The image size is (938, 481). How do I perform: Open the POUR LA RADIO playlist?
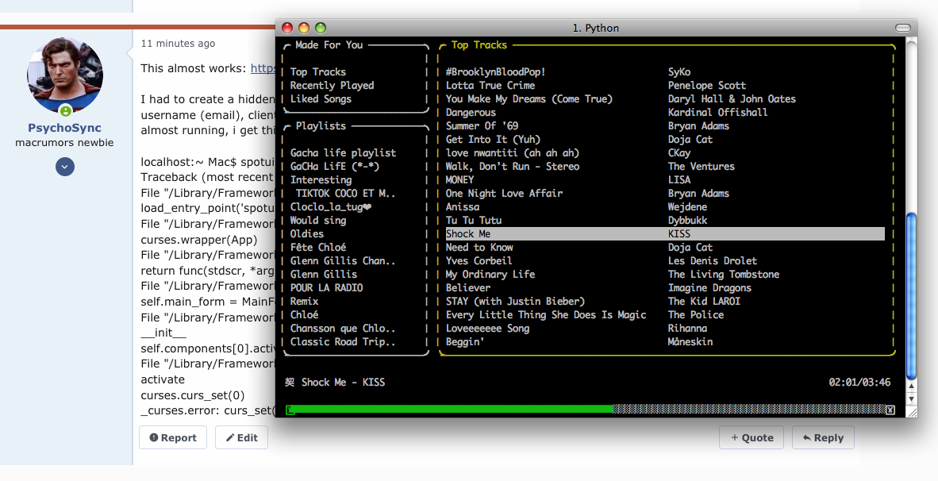[326, 288]
